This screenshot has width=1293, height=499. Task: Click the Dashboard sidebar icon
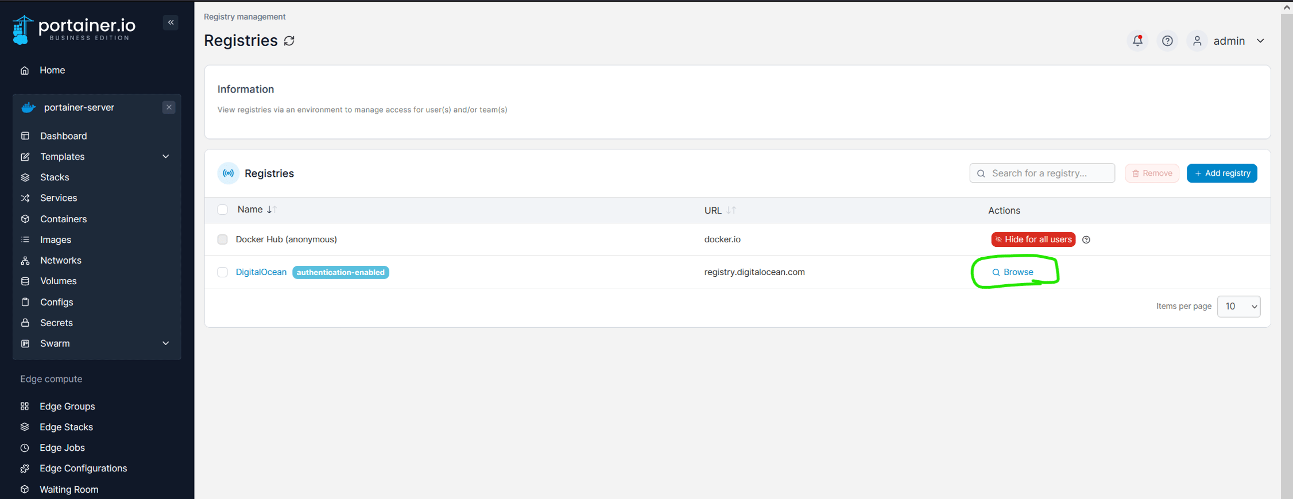click(25, 136)
